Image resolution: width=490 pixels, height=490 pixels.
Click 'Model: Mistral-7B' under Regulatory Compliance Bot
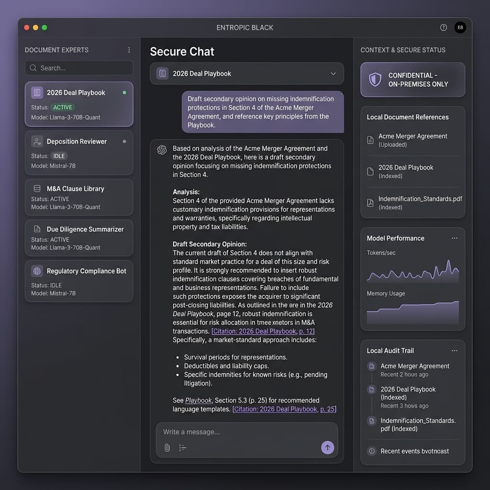(53, 293)
